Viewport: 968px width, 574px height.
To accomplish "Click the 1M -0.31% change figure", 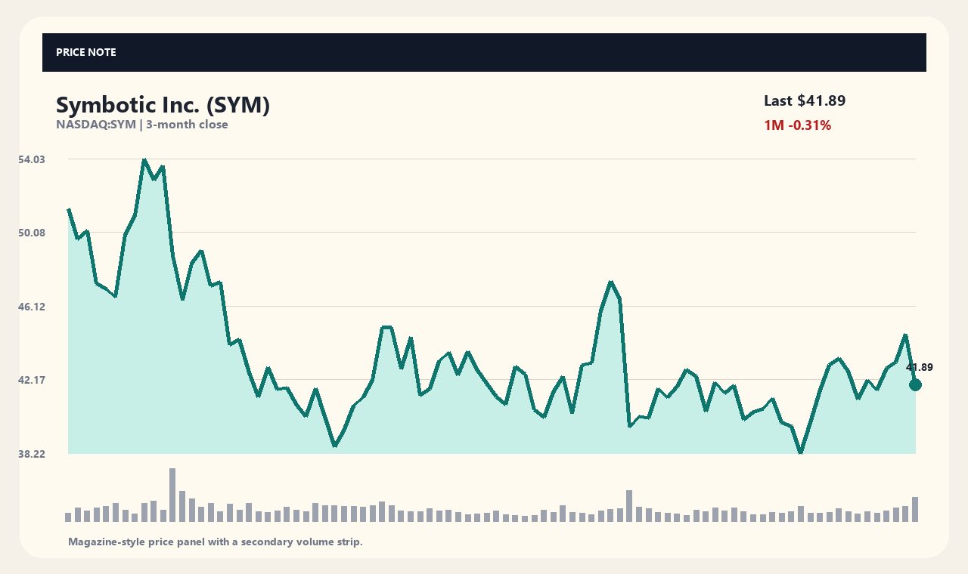I will 798,125.
